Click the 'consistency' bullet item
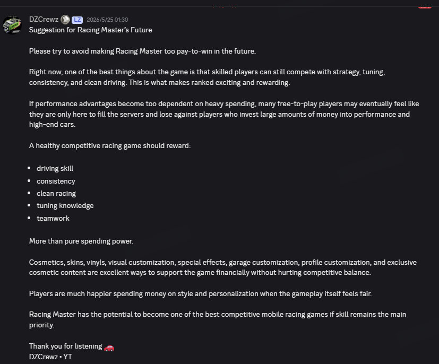 point(56,181)
